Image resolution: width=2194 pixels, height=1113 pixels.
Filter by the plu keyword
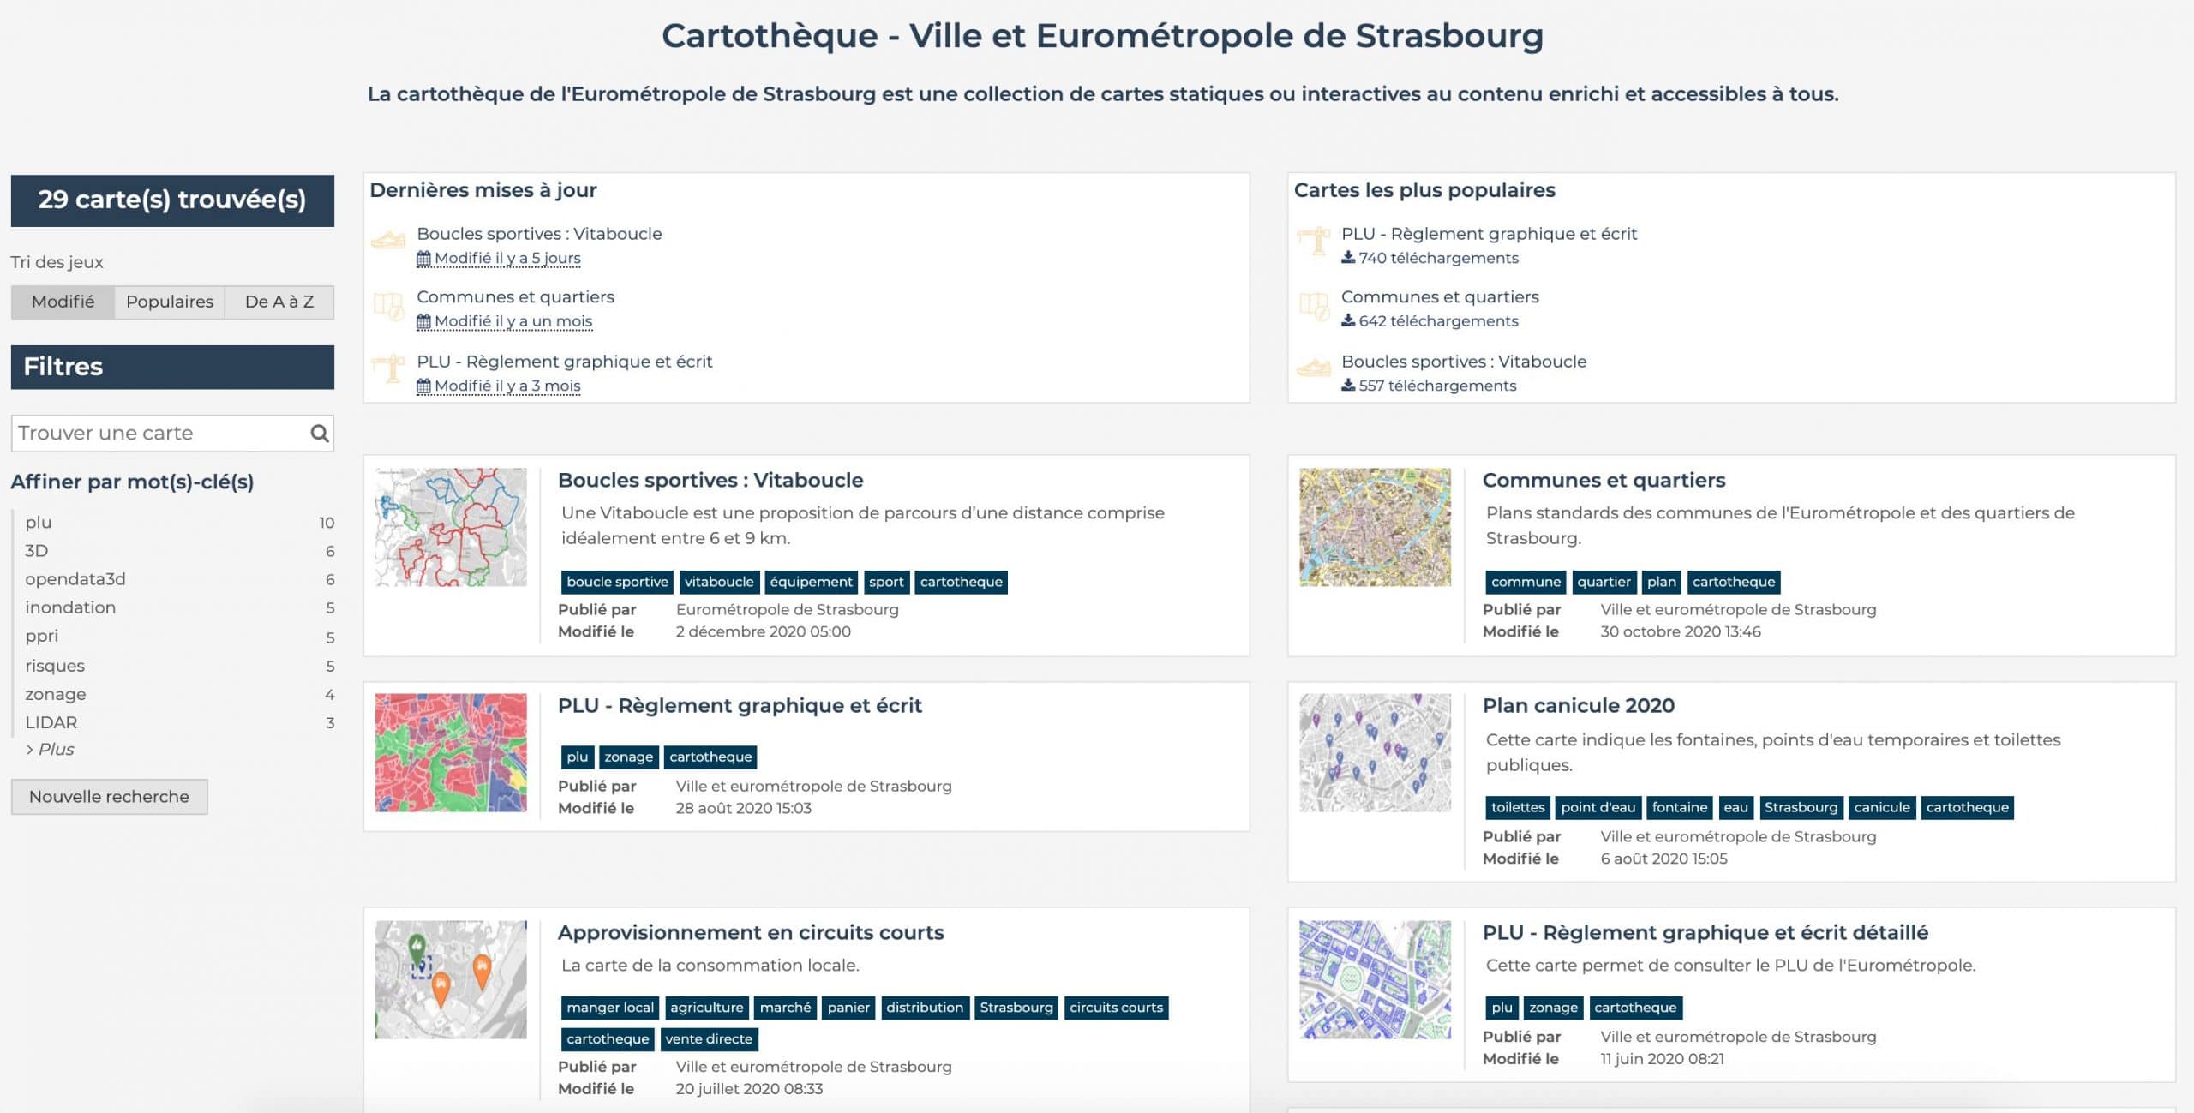(x=39, y=523)
